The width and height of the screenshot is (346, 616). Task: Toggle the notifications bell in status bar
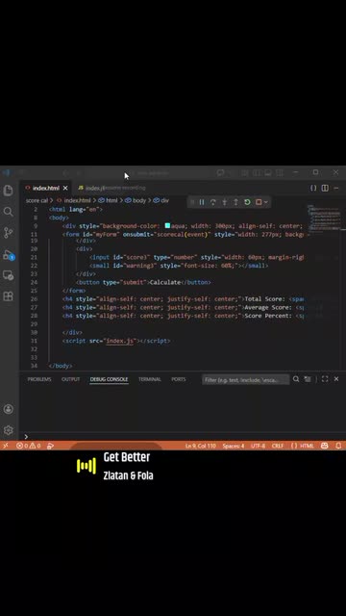pyautogui.click(x=338, y=446)
